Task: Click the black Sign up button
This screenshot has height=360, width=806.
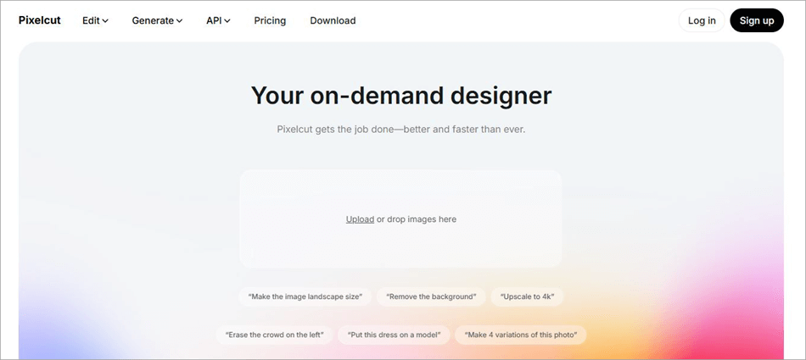Action: tap(756, 20)
